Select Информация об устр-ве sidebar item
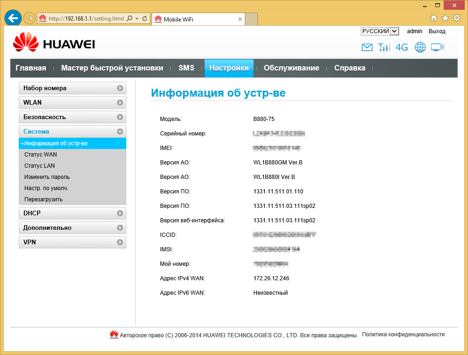Image resolution: width=468 pixels, height=355 pixels. [x=73, y=143]
